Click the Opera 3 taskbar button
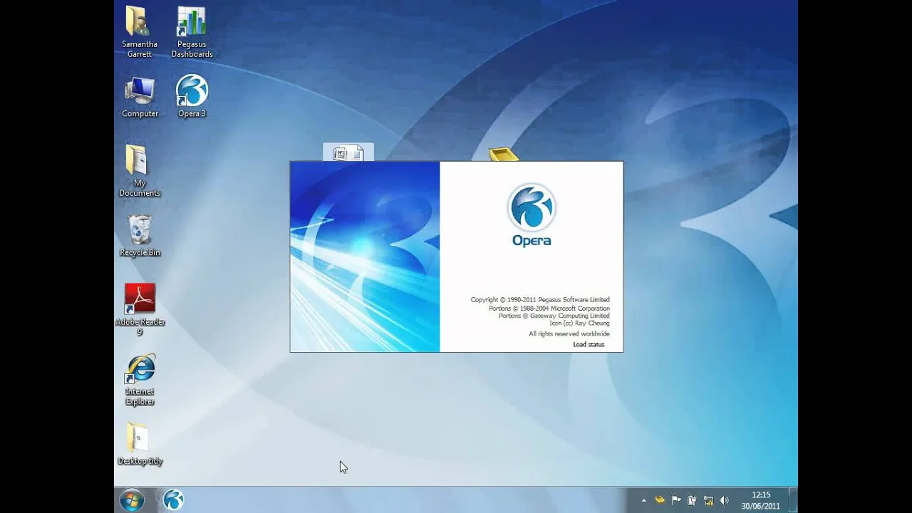 173,500
